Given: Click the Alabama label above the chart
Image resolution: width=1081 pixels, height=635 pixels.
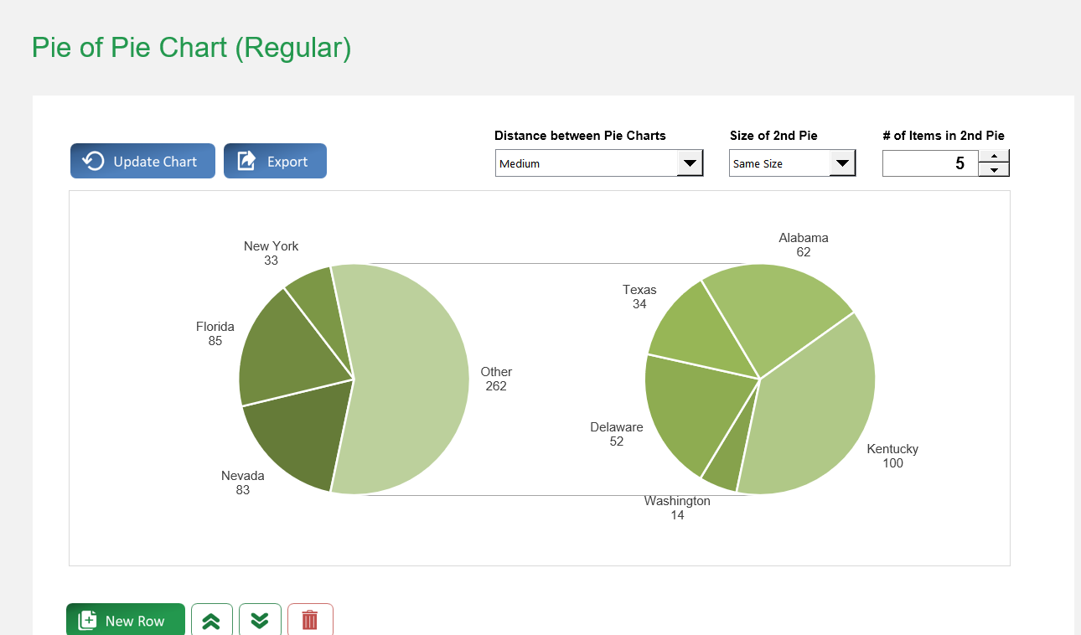Looking at the screenshot, I should (803, 238).
